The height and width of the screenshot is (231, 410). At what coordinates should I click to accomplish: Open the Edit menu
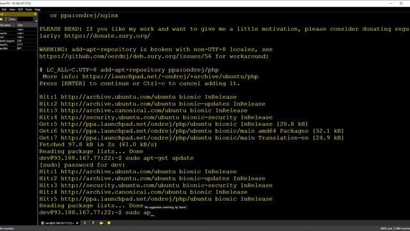4,10
